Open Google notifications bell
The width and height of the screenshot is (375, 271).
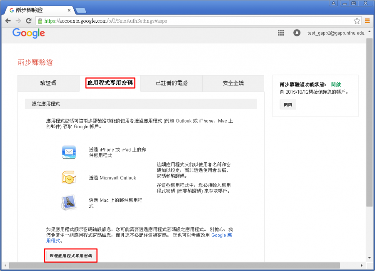(x=297, y=33)
